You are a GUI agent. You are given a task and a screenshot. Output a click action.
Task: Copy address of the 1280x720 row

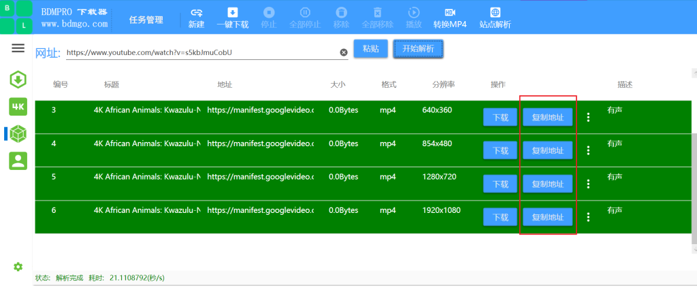click(548, 184)
